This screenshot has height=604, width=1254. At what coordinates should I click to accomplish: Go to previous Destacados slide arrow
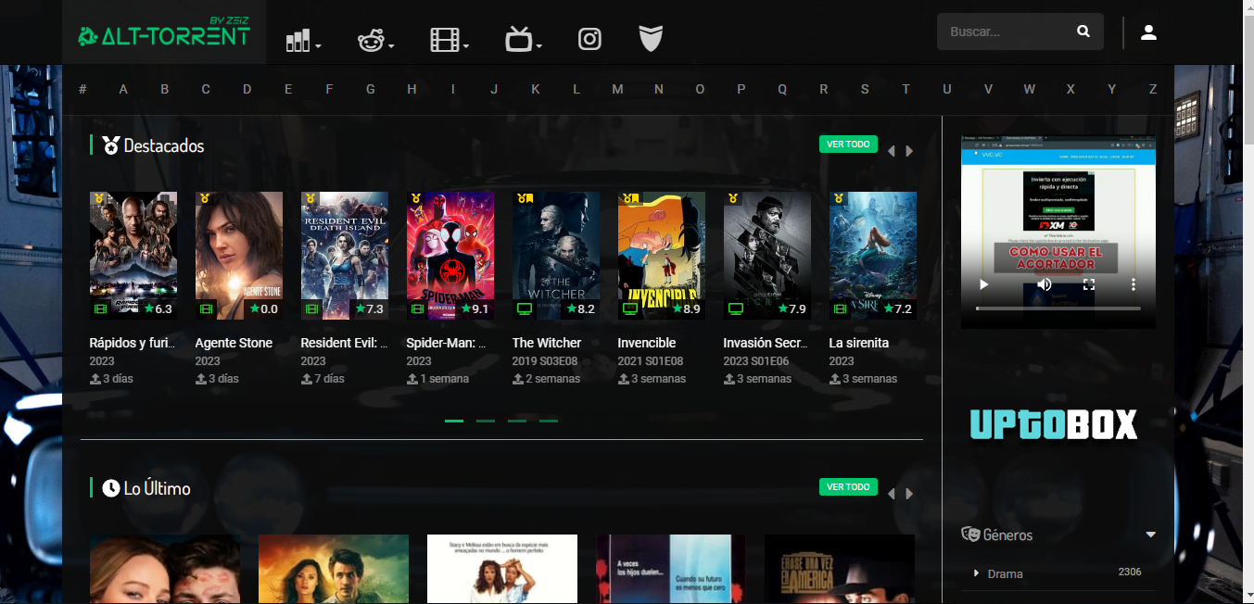(x=891, y=151)
